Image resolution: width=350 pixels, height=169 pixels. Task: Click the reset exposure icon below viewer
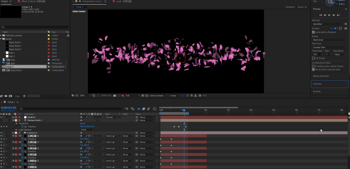pyautogui.click(x=200, y=95)
